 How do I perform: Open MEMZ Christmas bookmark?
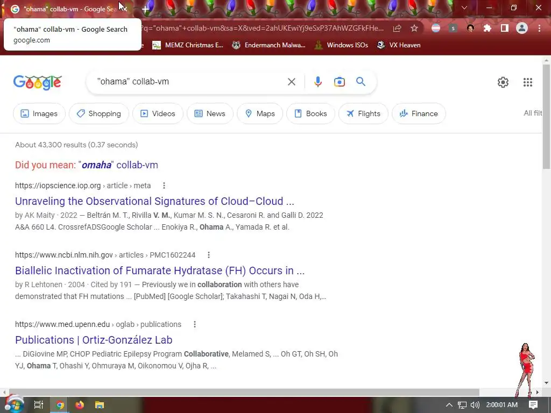pyautogui.click(x=188, y=45)
